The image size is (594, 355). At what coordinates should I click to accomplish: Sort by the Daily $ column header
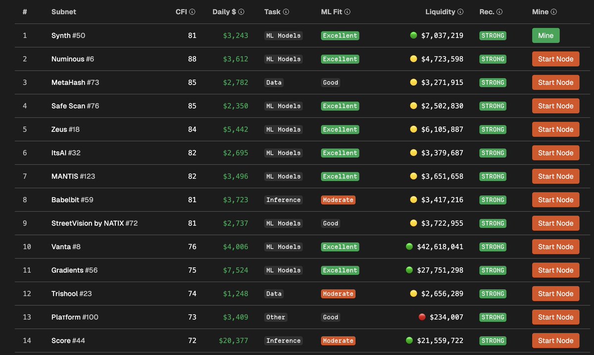click(224, 12)
